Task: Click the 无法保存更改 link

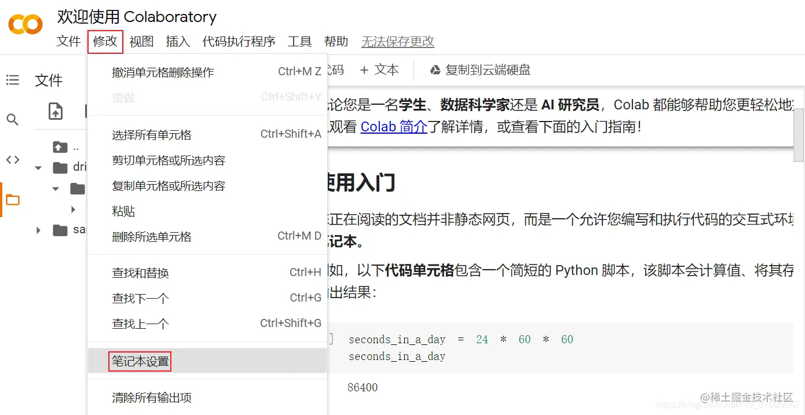Action: coord(398,42)
